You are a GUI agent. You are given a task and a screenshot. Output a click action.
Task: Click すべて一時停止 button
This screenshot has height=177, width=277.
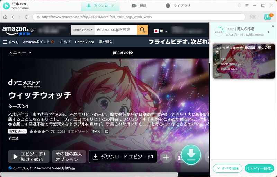pos(259,168)
